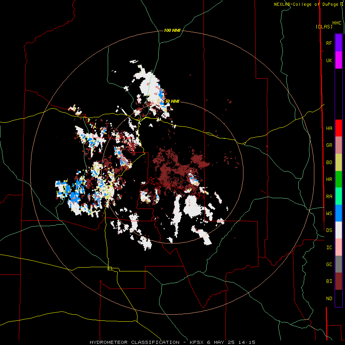Click the "BI" legend label
345x345 pixels.
[329, 281]
